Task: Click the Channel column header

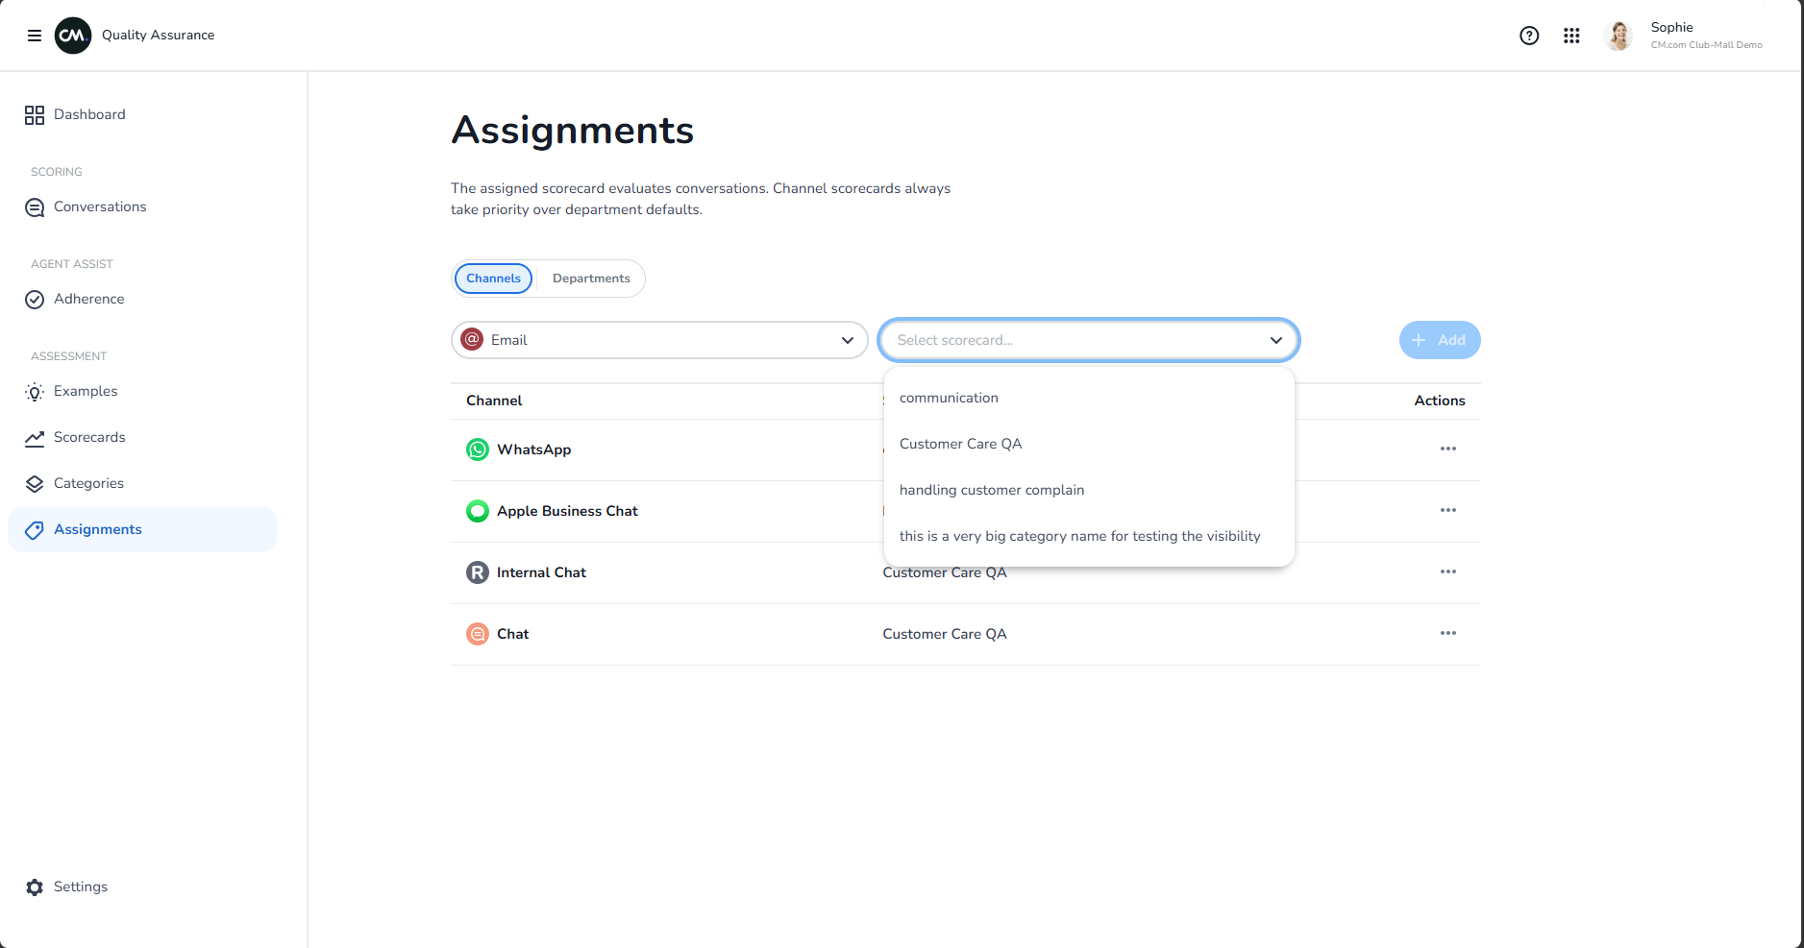Action: click(494, 401)
